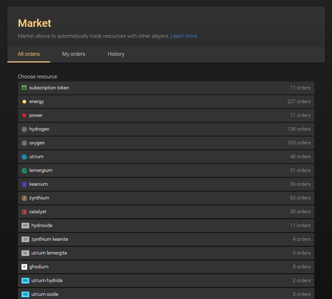Click the red power dot icon
Image resolution: width=332 pixels, height=299 pixels.
click(x=24, y=115)
